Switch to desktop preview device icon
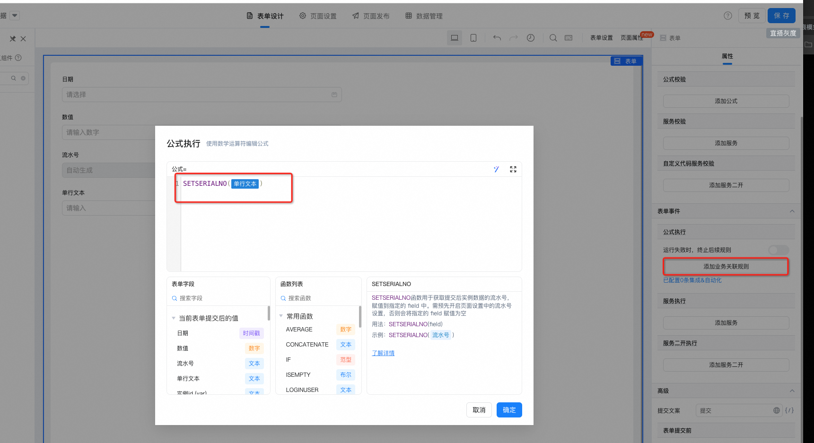Viewport: 814px width, 443px height. [455, 38]
